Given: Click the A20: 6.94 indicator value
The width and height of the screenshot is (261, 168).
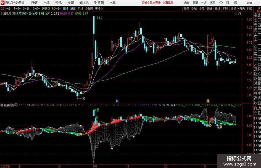Looking at the screenshot, I should [x=25, y=105].
